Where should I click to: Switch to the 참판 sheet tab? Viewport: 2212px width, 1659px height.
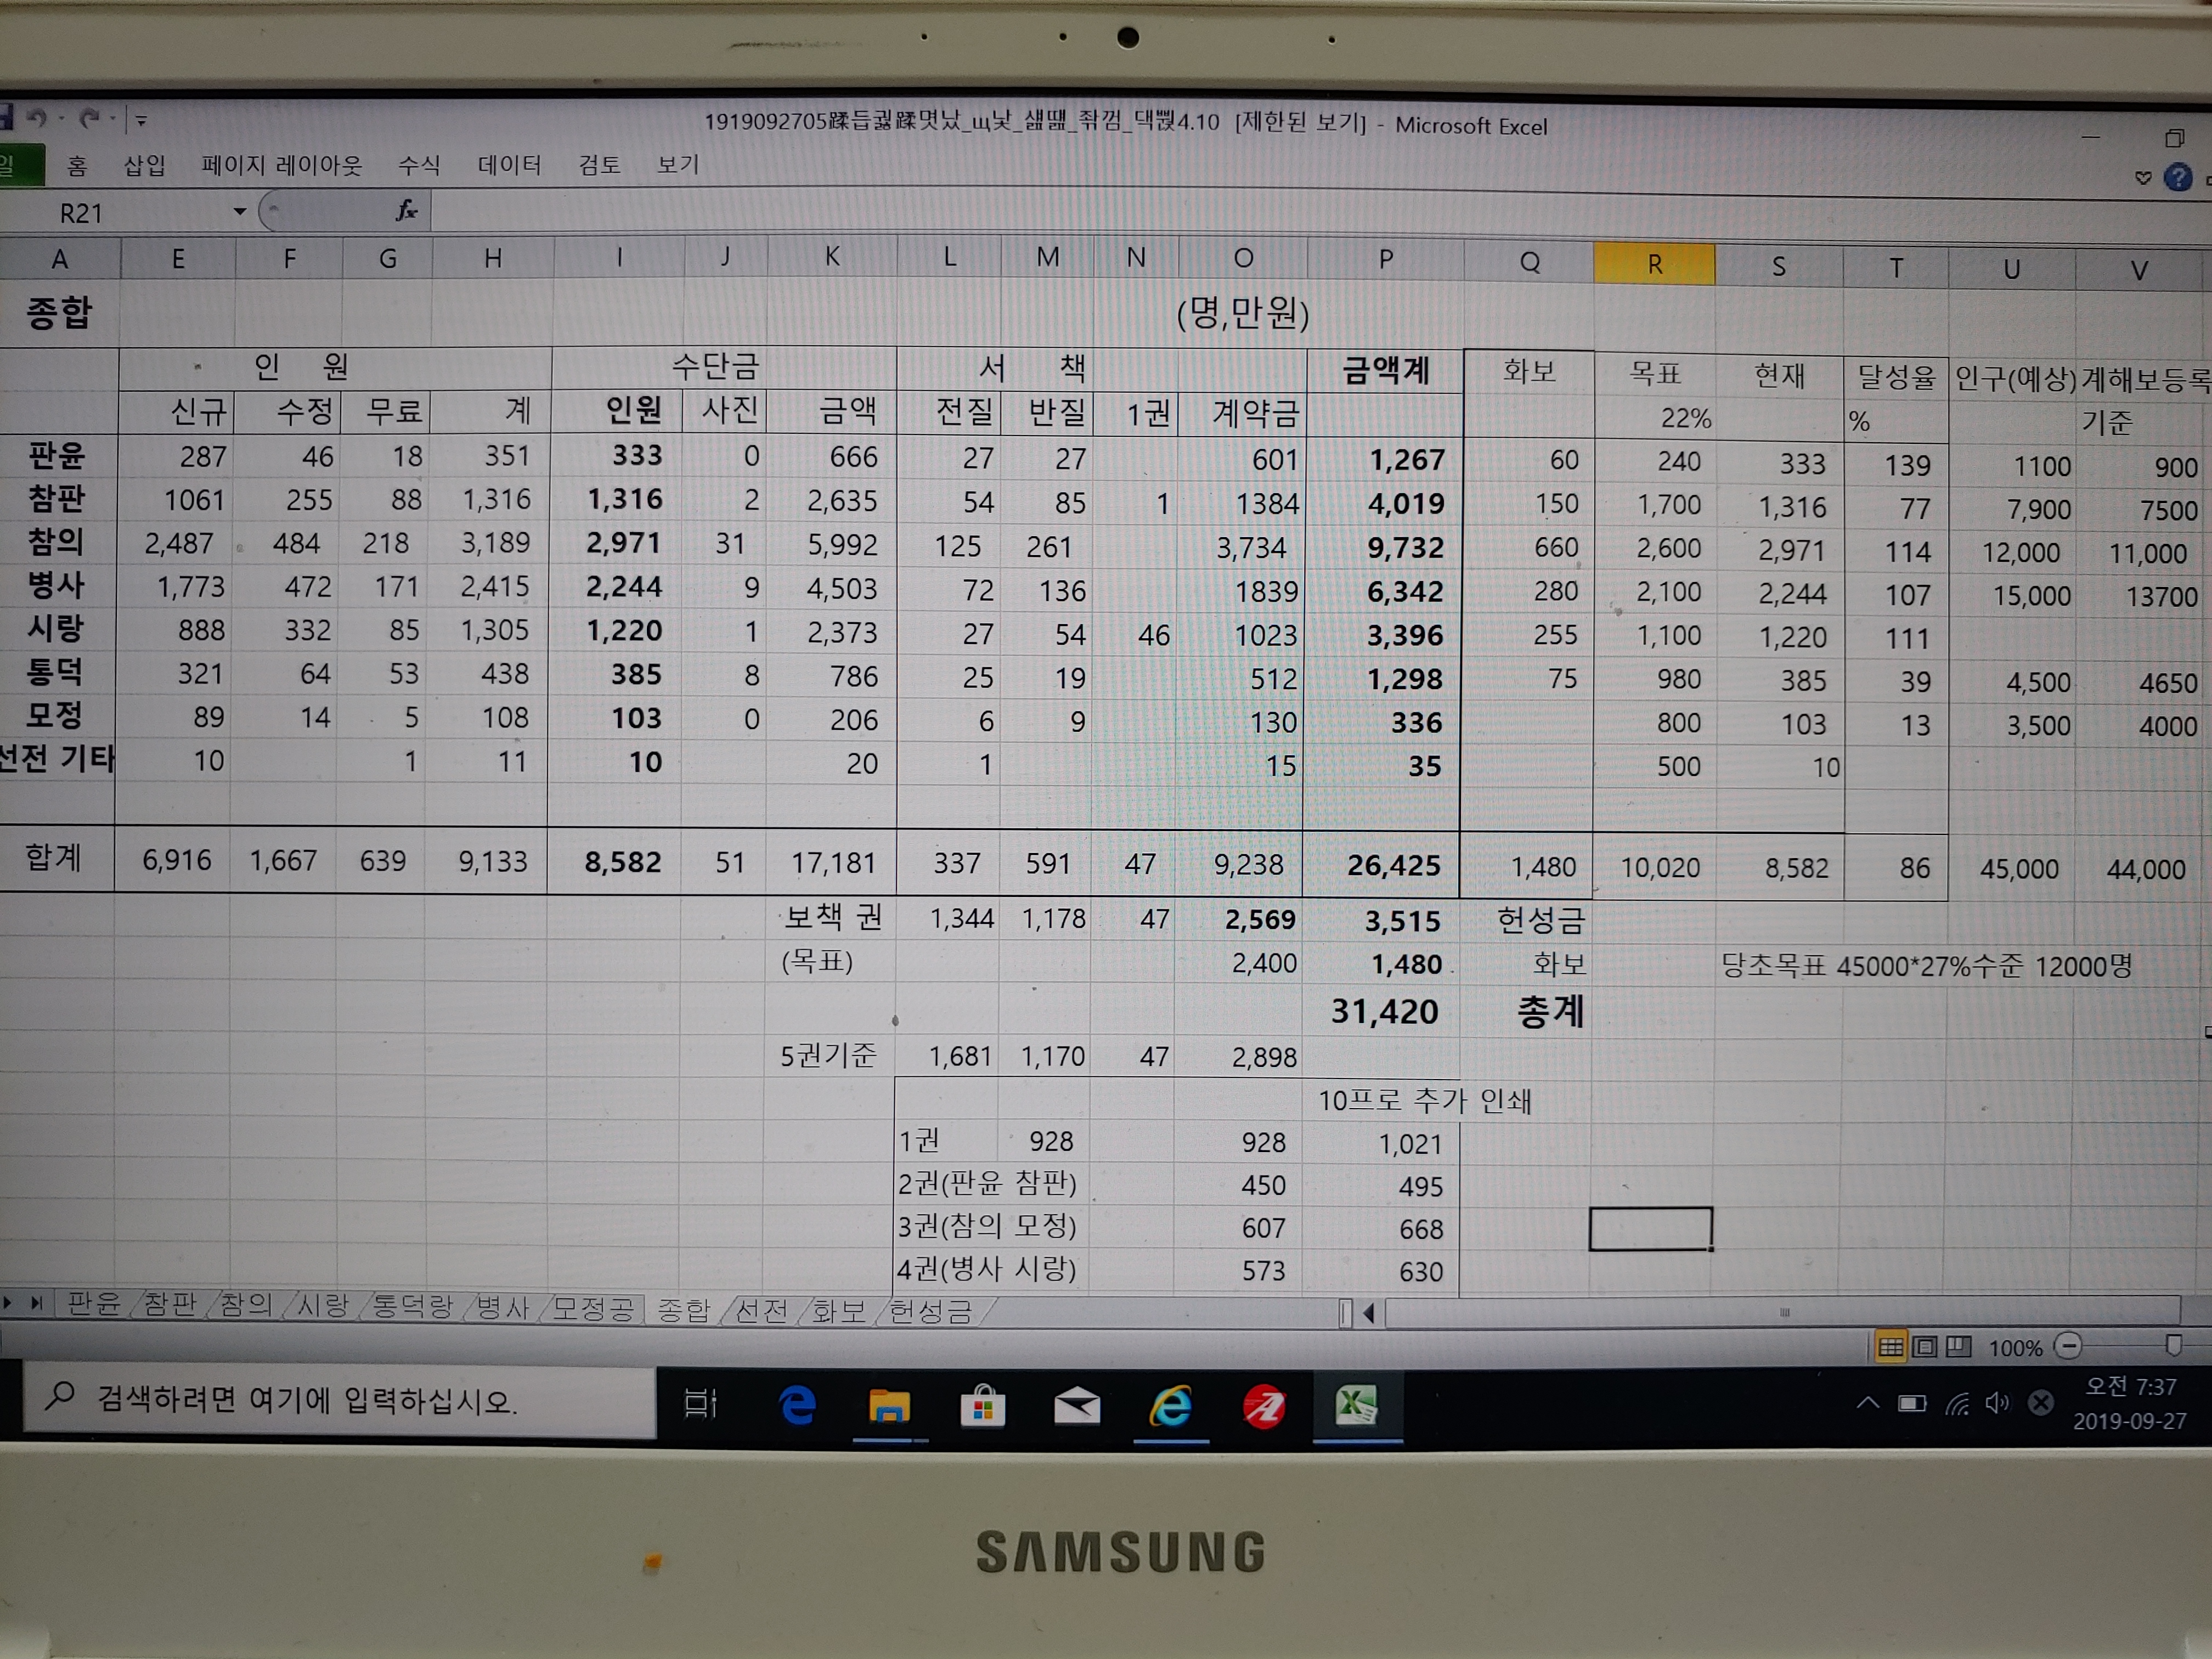(x=170, y=1304)
